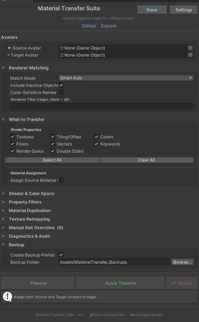Open the Settings button

[x=184, y=10]
